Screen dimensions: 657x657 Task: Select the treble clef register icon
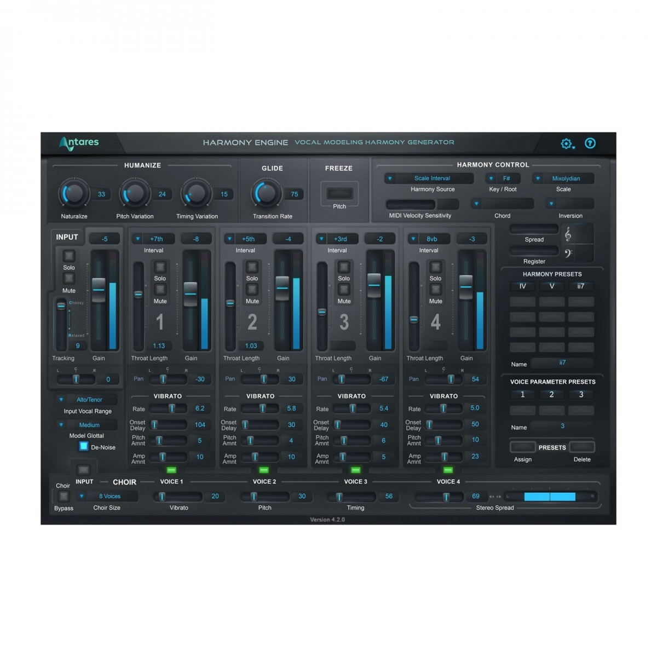tap(568, 234)
